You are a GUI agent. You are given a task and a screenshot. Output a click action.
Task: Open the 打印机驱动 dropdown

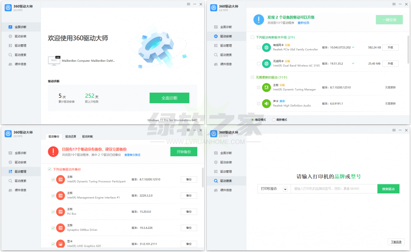[x=285, y=189]
